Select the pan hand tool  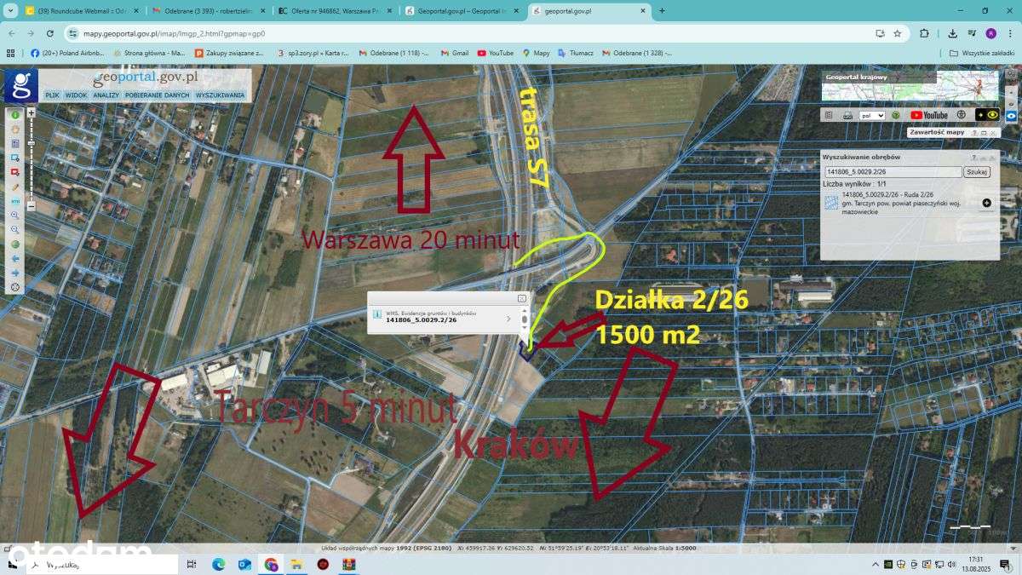click(x=15, y=129)
